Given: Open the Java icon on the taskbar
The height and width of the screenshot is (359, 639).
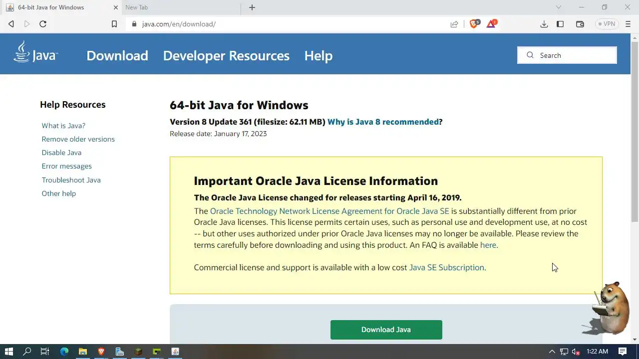Looking at the screenshot, I should click(x=175, y=352).
